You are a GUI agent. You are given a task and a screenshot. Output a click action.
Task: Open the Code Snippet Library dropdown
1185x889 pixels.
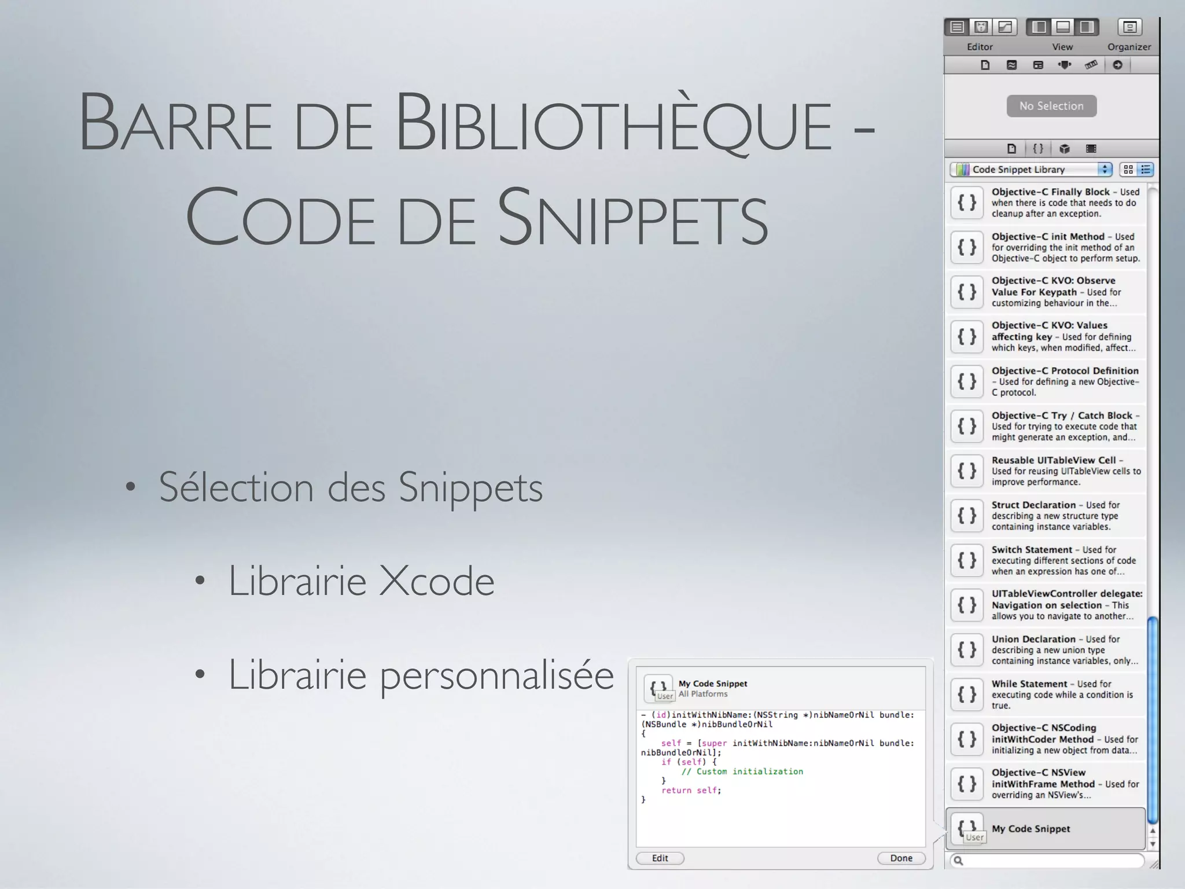pyautogui.click(x=1031, y=170)
